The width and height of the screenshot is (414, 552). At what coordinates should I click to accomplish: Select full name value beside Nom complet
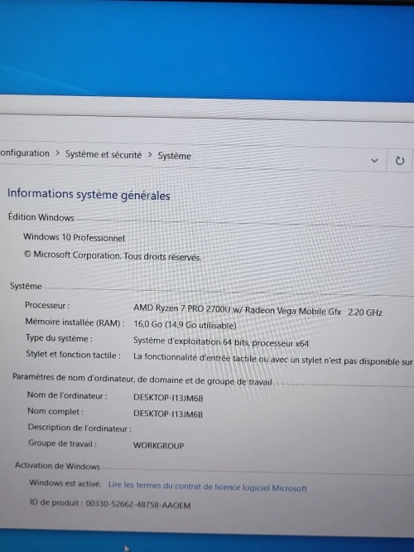pyautogui.click(x=168, y=414)
